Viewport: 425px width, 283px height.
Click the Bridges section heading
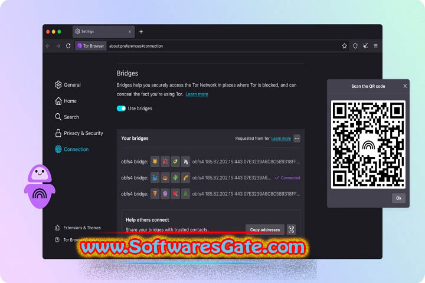(x=127, y=73)
